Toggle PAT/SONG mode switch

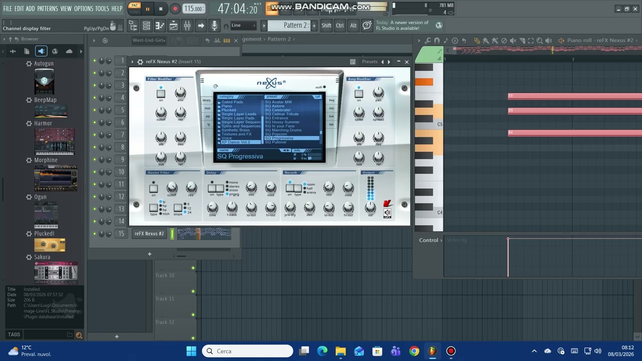tap(134, 9)
